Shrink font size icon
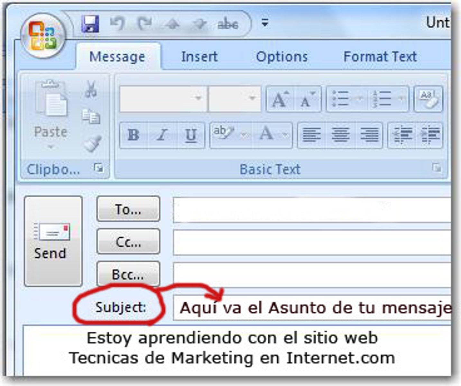 click(308, 99)
